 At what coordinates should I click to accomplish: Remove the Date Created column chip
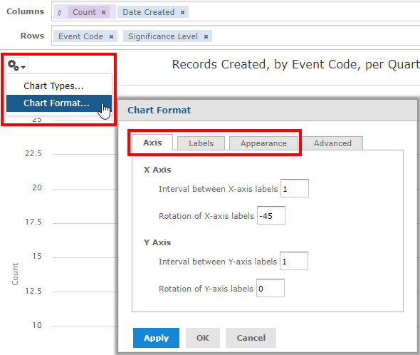(x=182, y=12)
